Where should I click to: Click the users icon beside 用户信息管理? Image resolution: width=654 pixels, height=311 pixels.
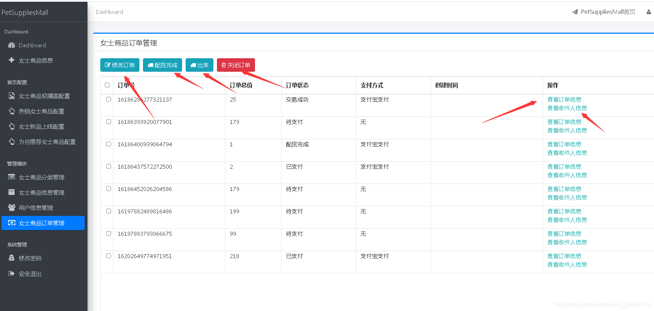[x=12, y=207]
